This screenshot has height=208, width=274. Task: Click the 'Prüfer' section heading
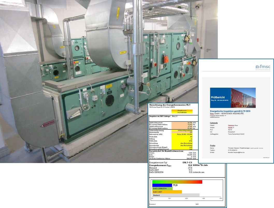213,145
